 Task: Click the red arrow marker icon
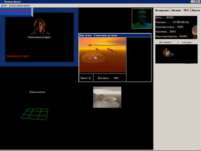(195, 37)
